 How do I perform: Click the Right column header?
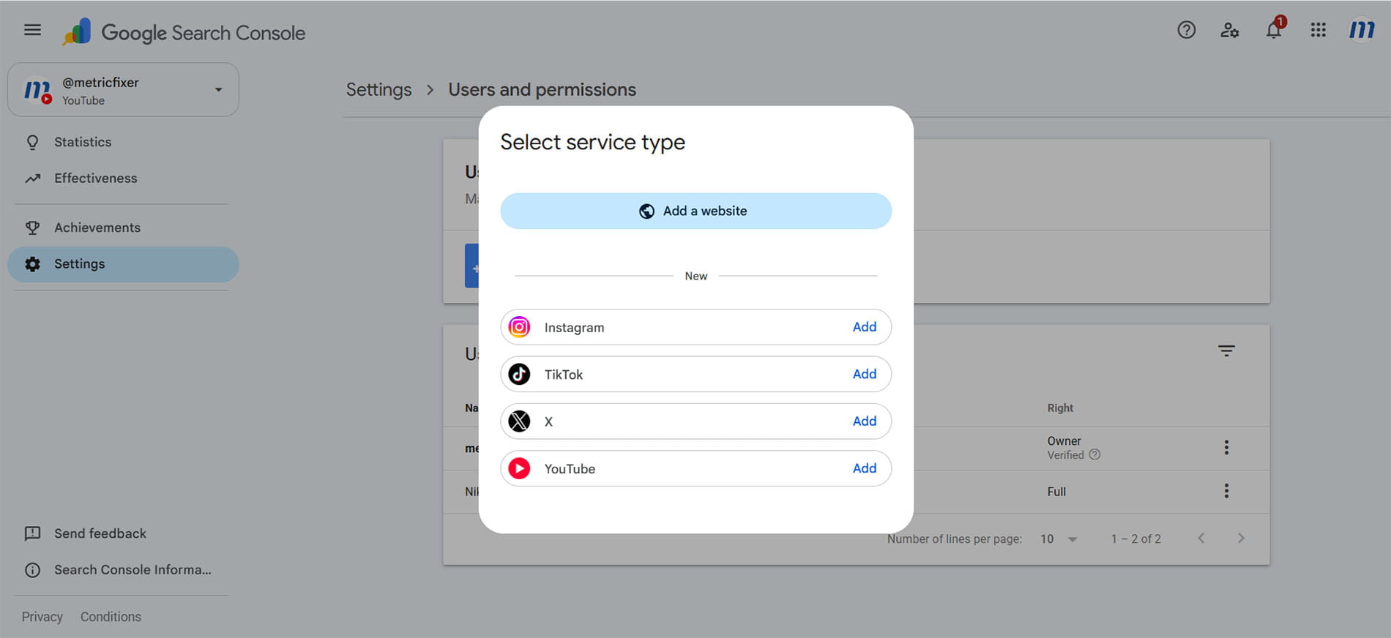[x=1059, y=408]
